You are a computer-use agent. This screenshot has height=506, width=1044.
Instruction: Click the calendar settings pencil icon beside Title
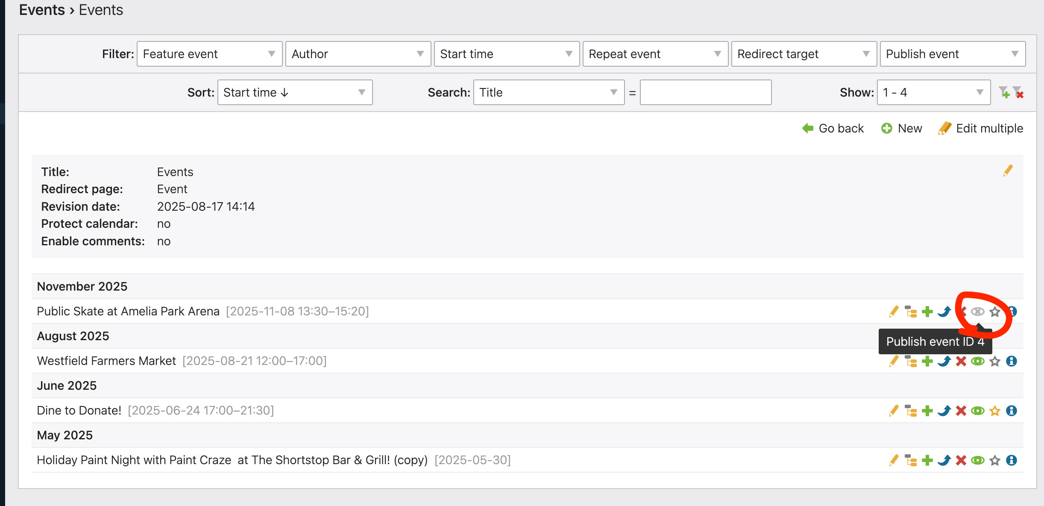(x=1008, y=171)
